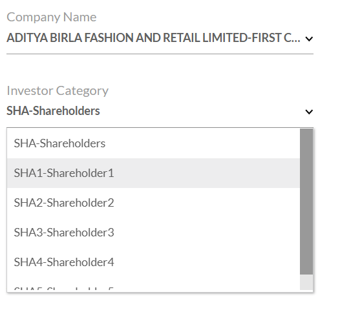Click the Company Name field label
The image size is (340, 312).
coord(52,17)
